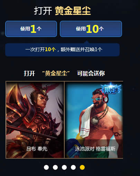The height and width of the screenshot is (176, 140).
Task: Select the first carousel dot
Action: [x=46, y=167]
